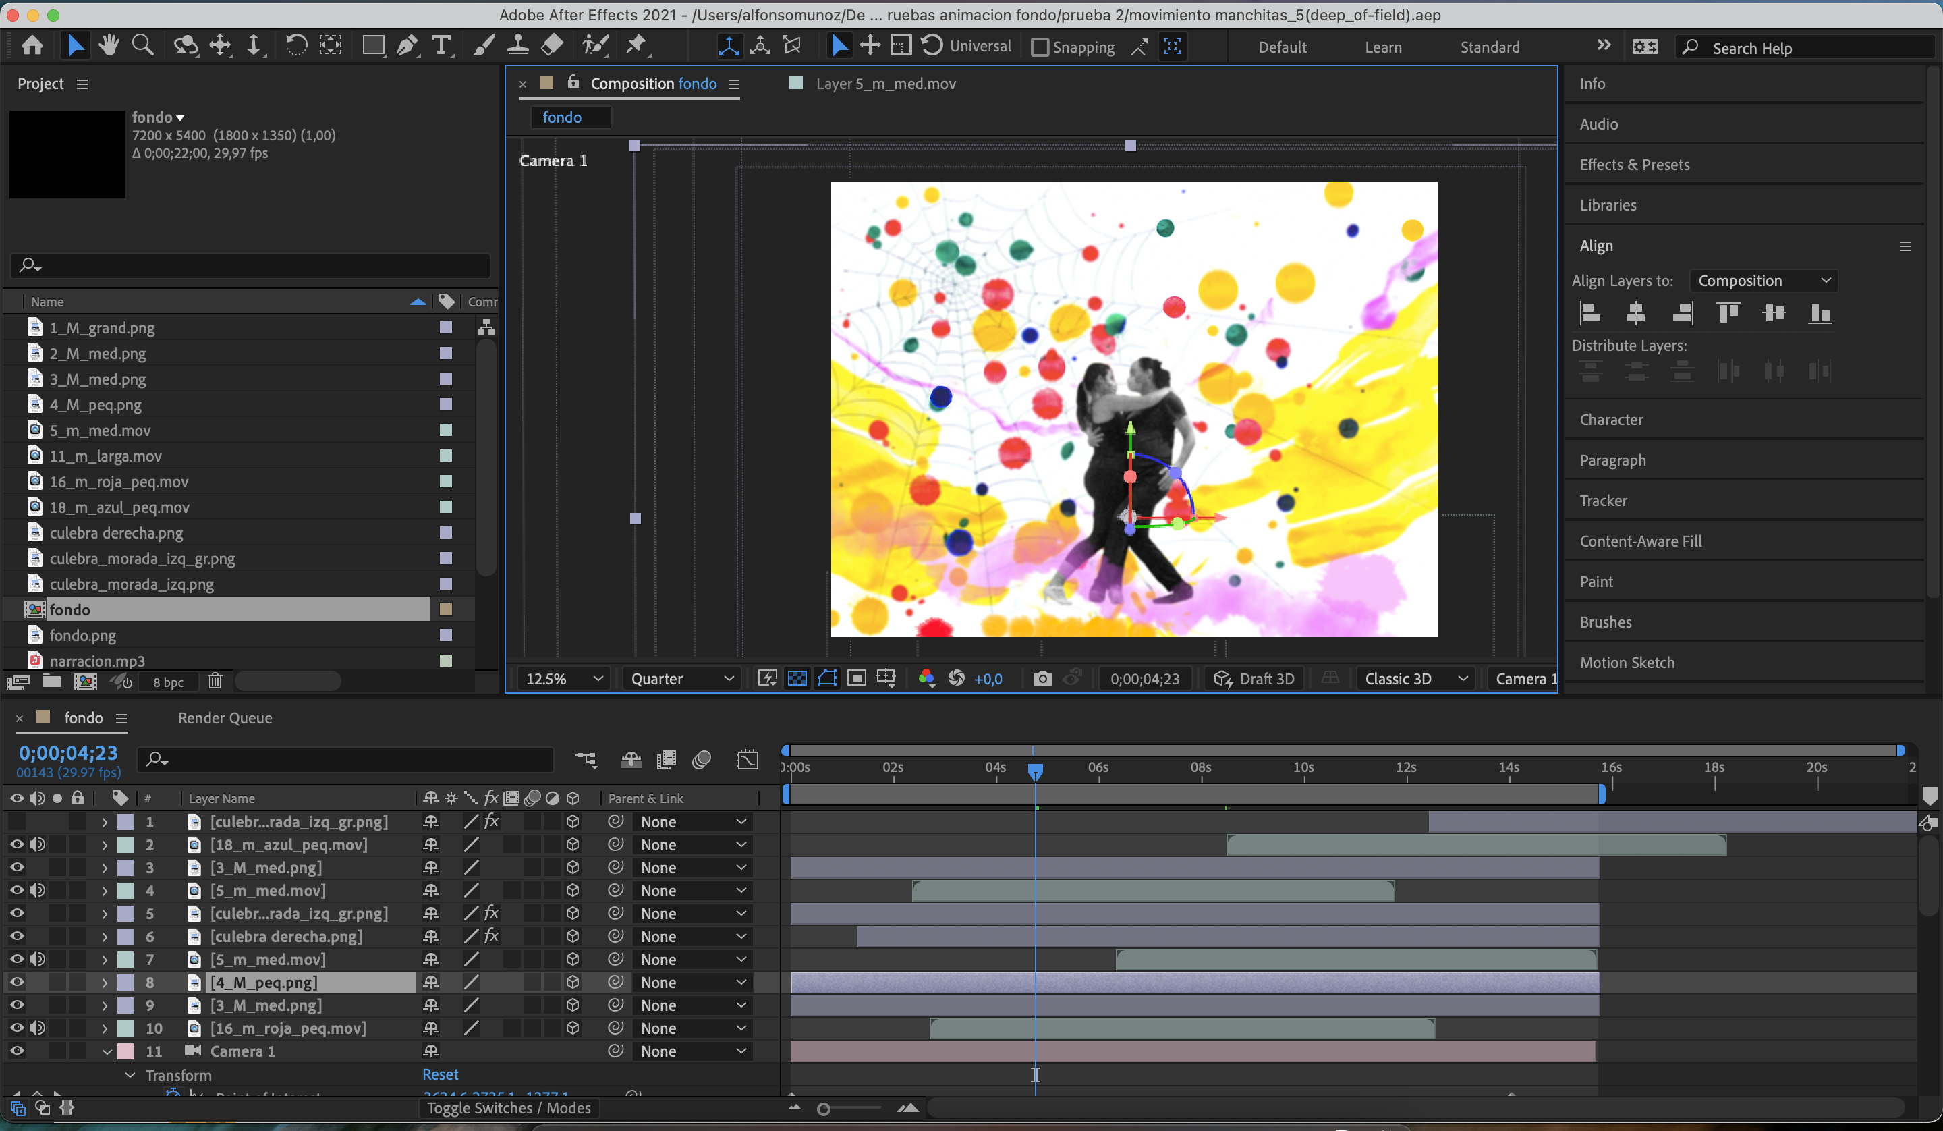Expand properties of layer [18_m_azul_peq.mov]

click(104, 845)
